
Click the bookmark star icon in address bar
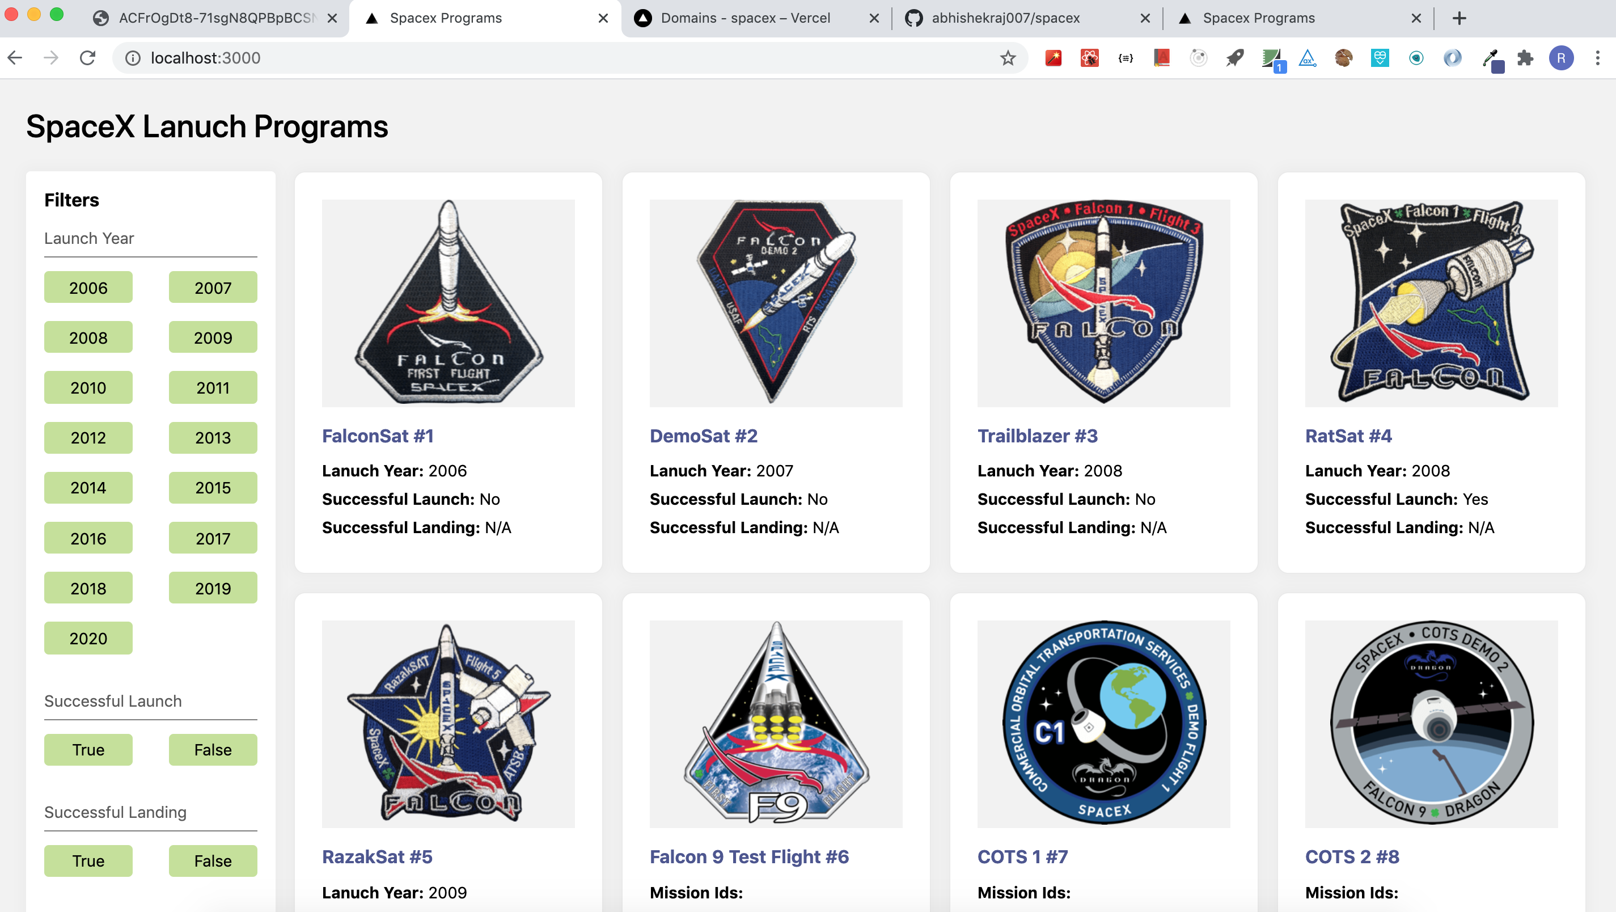[x=1008, y=58]
